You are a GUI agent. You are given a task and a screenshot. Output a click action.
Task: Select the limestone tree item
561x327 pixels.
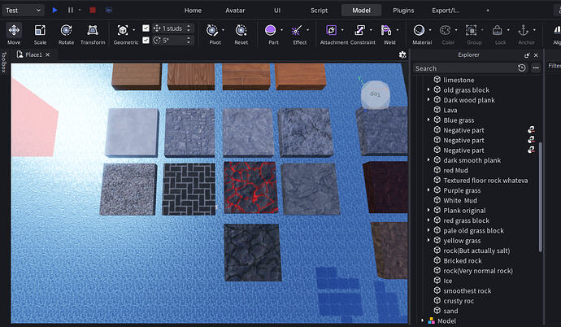click(x=459, y=81)
